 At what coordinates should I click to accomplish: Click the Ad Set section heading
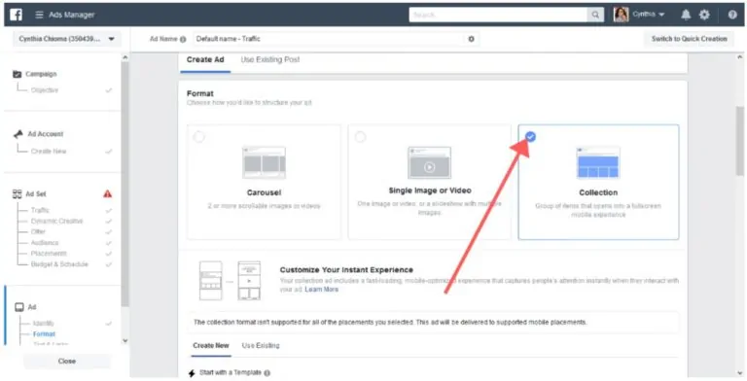pyautogui.click(x=36, y=193)
